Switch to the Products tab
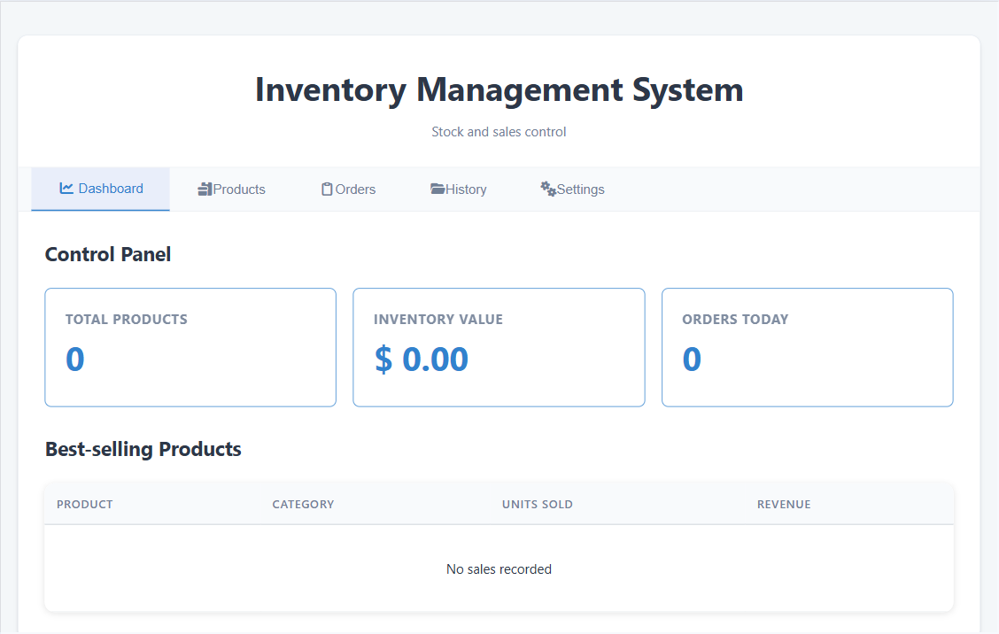Screen dimensions: 999x634 (237, 189)
